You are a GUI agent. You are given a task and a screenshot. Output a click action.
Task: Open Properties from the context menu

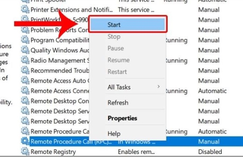(x=122, y=118)
